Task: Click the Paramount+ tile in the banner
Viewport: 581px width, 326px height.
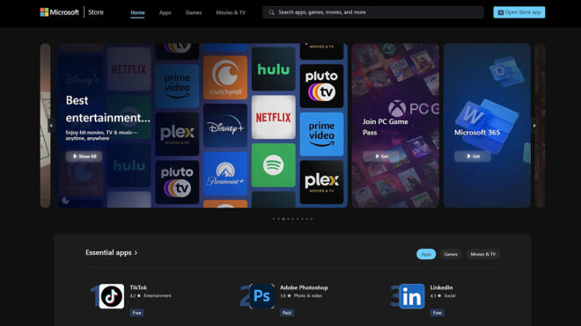Action: (x=225, y=174)
